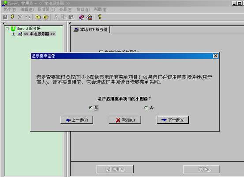Collapse the Serv-U 服务器 tree node
The image size is (244, 177).
pyautogui.click(x=7, y=29)
